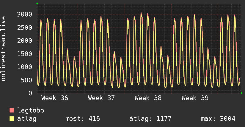Click the onlinestream.live vertical axis title
This screenshot has width=245, height=127.
point(3,49)
